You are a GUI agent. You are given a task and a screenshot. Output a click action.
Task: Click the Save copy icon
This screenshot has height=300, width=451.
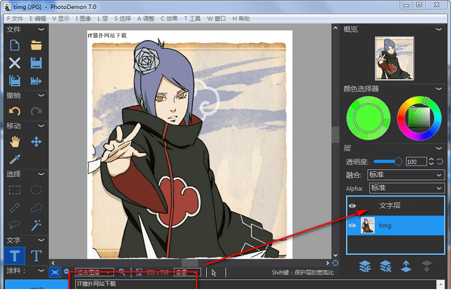coord(14,80)
